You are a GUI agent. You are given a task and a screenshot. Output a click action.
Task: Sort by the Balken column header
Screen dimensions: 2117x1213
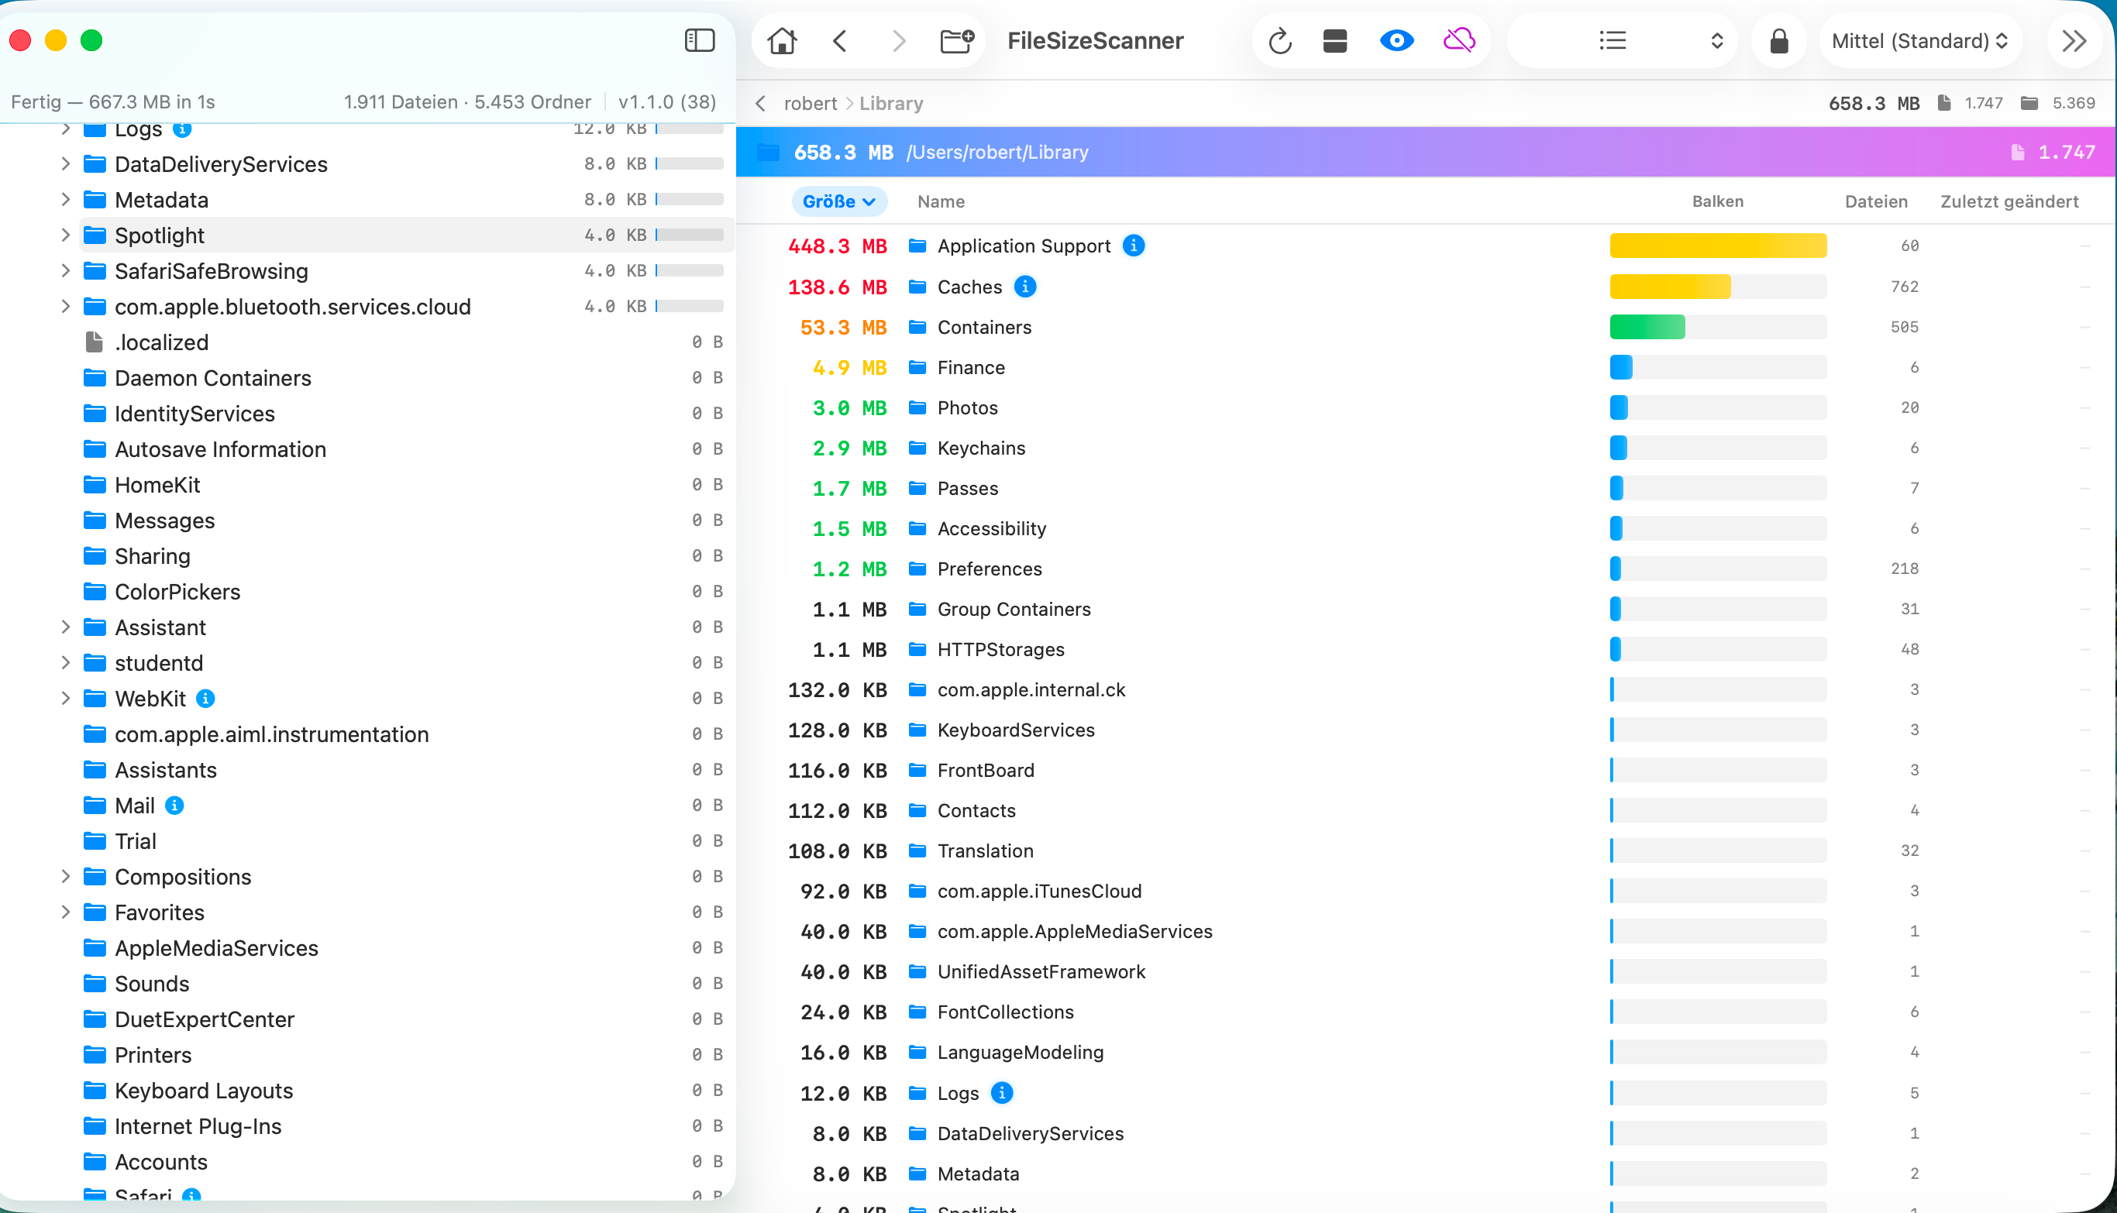tap(1718, 201)
